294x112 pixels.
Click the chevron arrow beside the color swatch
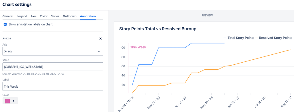tap(14, 101)
